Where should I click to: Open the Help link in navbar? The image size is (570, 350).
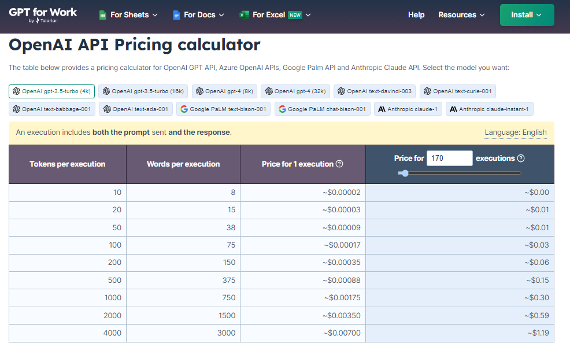click(x=416, y=15)
